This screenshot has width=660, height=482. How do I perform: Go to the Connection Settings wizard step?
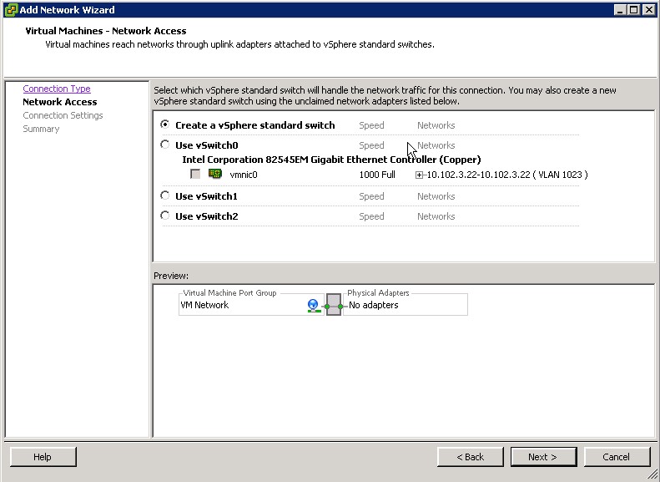pyautogui.click(x=63, y=115)
